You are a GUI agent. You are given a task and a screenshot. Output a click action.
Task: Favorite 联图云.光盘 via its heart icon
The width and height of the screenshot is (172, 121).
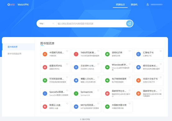(x=67, y=104)
